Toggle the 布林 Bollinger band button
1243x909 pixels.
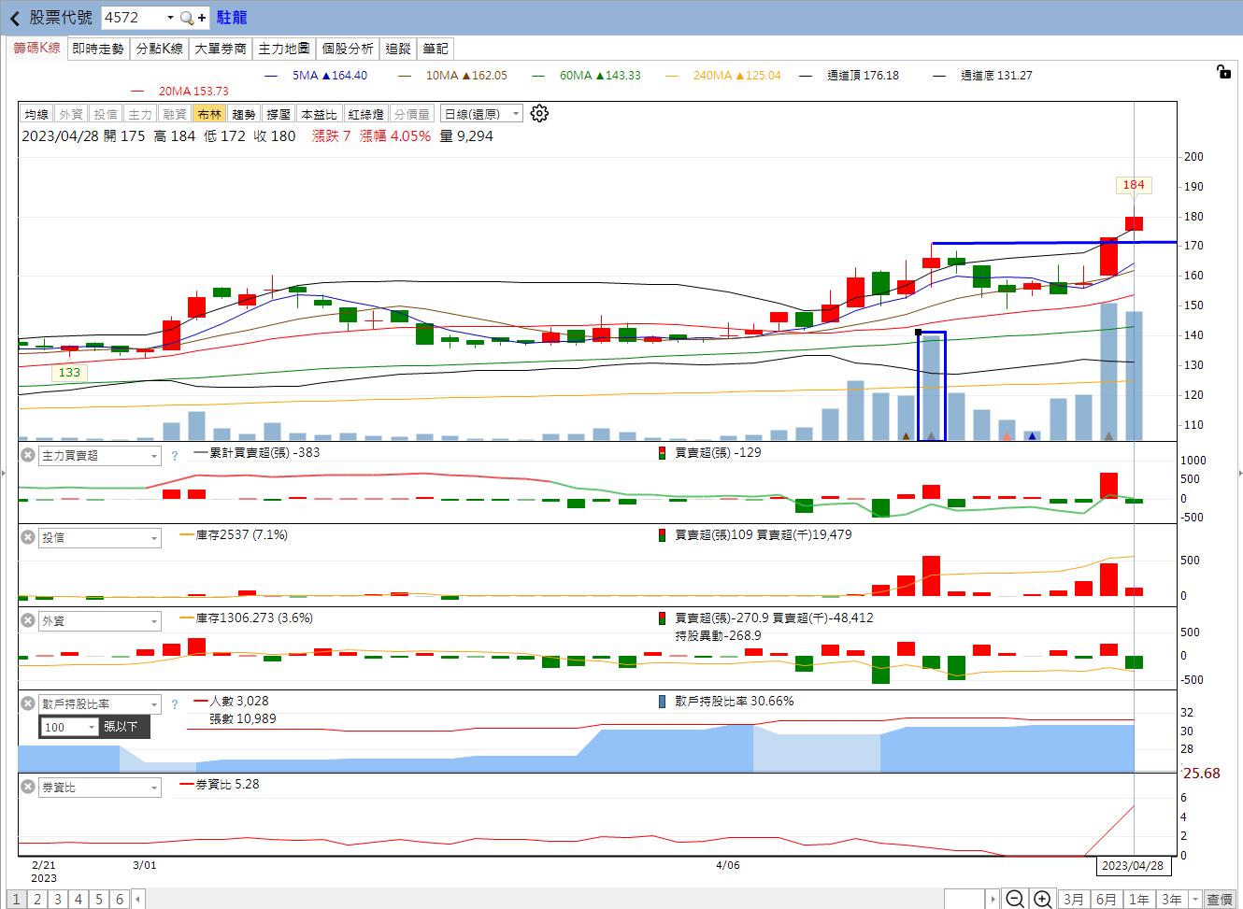pyautogui.click(x=209, y=114)
